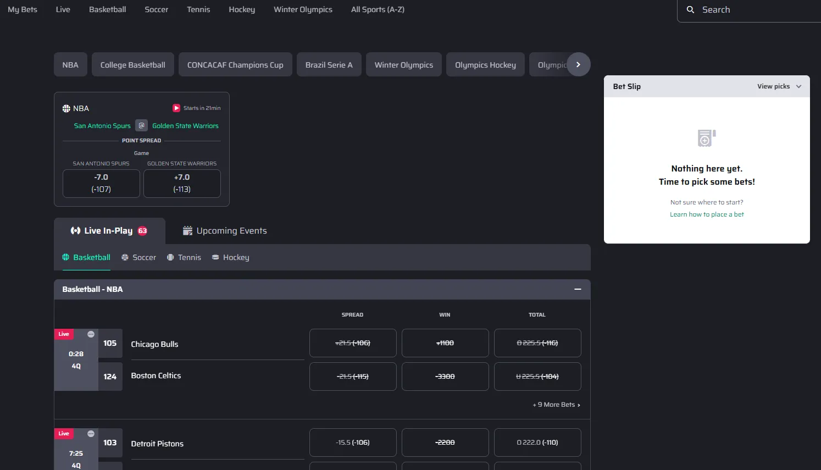Select the Winter Olympics league chip
Viewport: 821px width, 470px height.
404,65
